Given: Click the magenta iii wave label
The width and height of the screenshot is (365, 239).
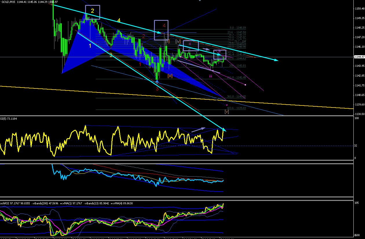Looking at the screenshot, I should [x=211, y=76].
